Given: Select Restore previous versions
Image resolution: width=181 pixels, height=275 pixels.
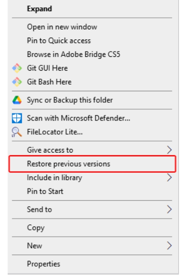Looking at the screenshot, I should click(x=92, y=164).
